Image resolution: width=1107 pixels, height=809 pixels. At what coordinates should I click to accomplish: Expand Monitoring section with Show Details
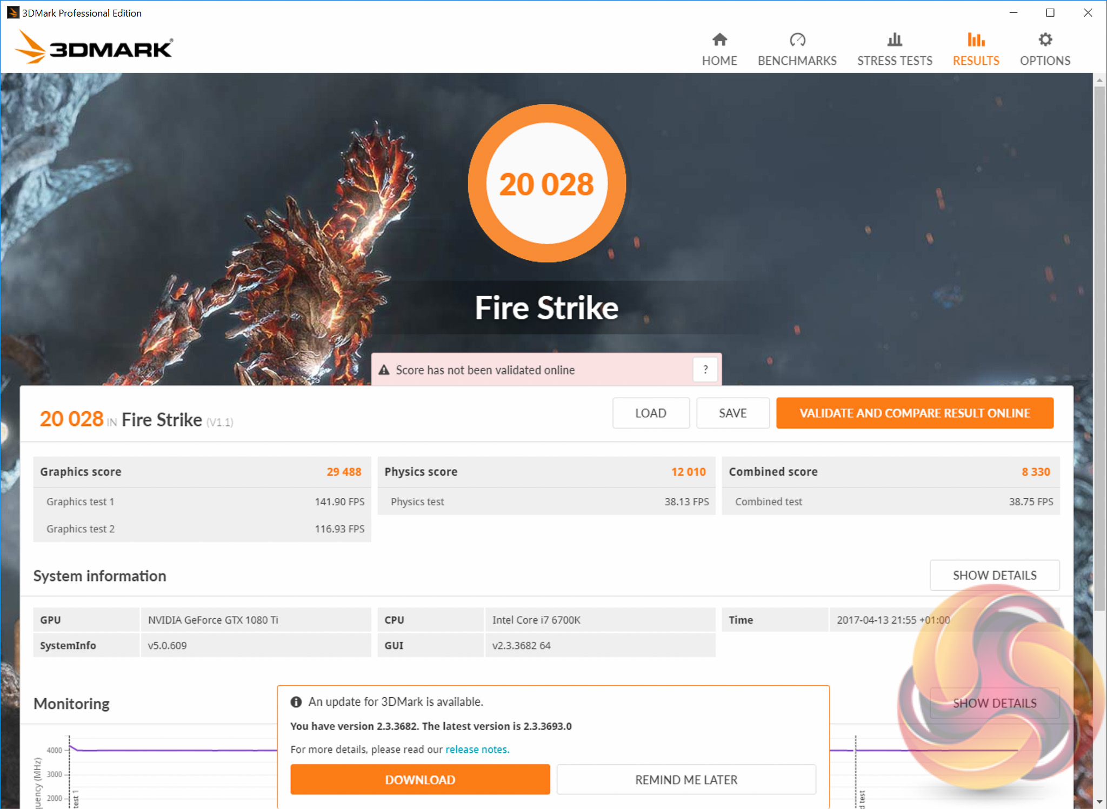(994, 703)
